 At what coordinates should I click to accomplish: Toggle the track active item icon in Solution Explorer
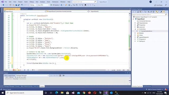click(x=157, y=12)
